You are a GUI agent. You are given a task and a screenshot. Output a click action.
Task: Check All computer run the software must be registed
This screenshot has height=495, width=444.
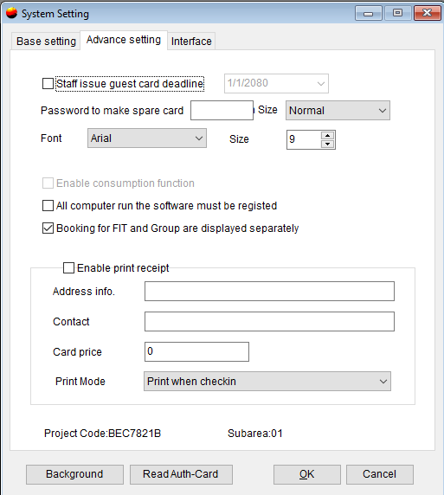point(48,205)
